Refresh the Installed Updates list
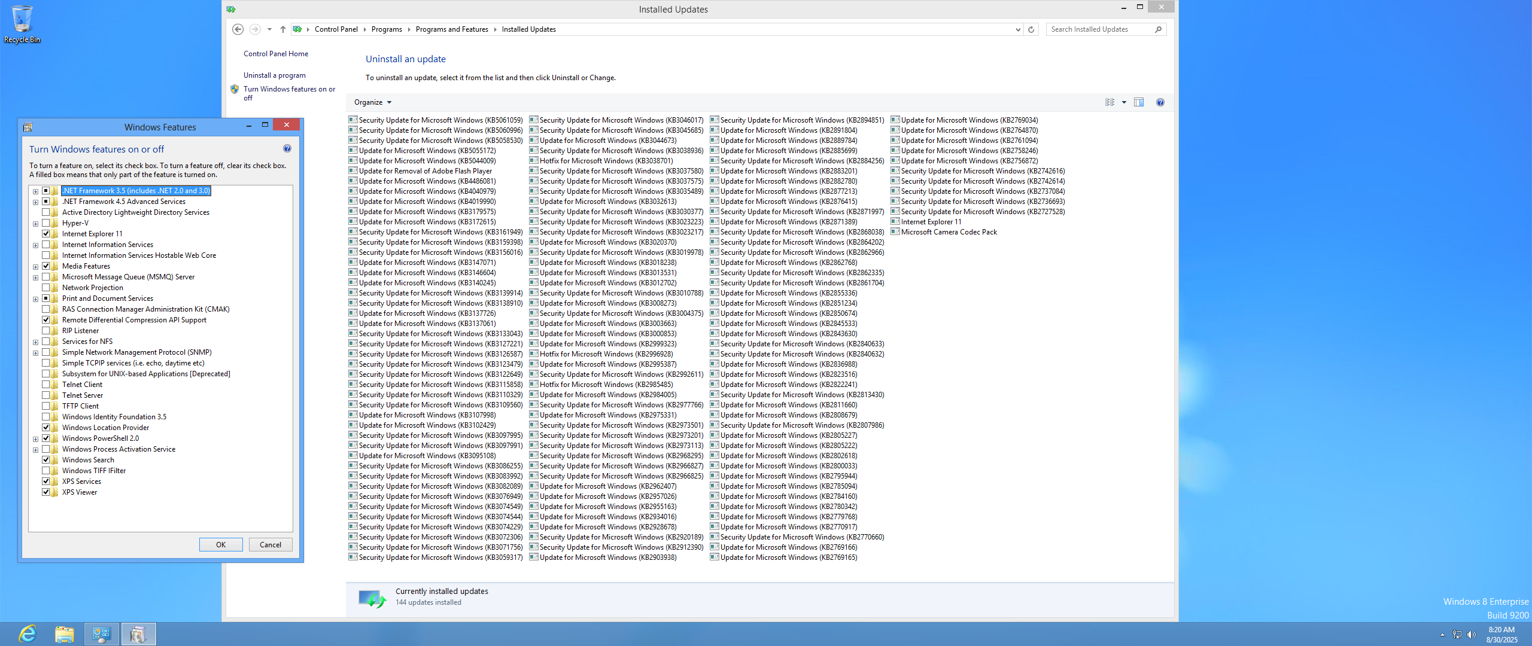 point(1031,29)
